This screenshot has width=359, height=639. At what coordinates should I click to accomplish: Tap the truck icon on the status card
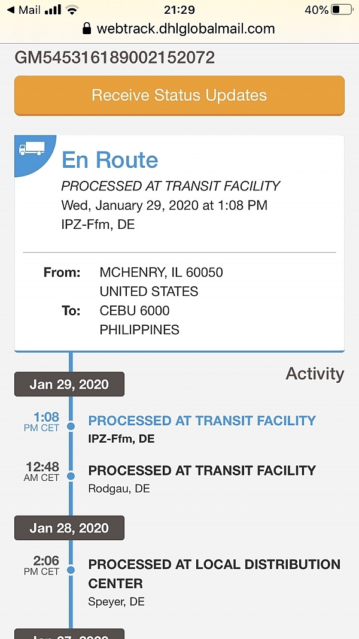[32, 149]
